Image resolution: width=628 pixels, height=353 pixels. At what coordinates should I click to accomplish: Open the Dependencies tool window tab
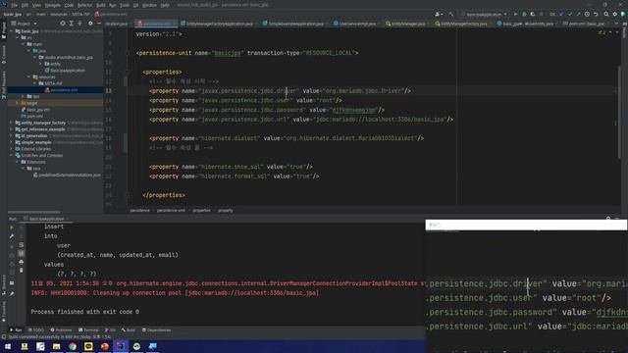157,330
